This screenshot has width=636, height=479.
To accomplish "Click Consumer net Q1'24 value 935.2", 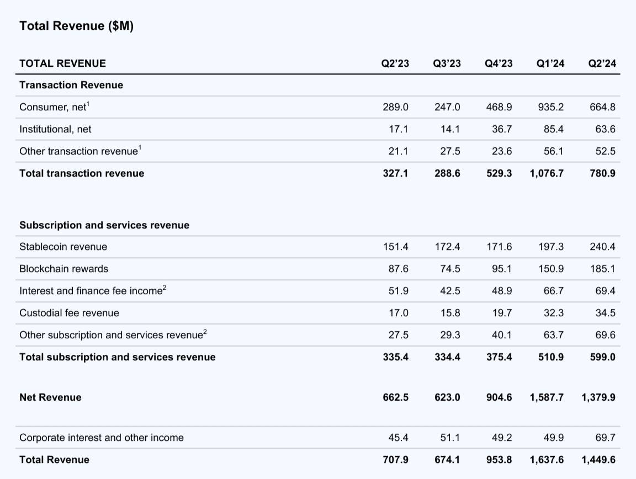I will click(551, 107).
